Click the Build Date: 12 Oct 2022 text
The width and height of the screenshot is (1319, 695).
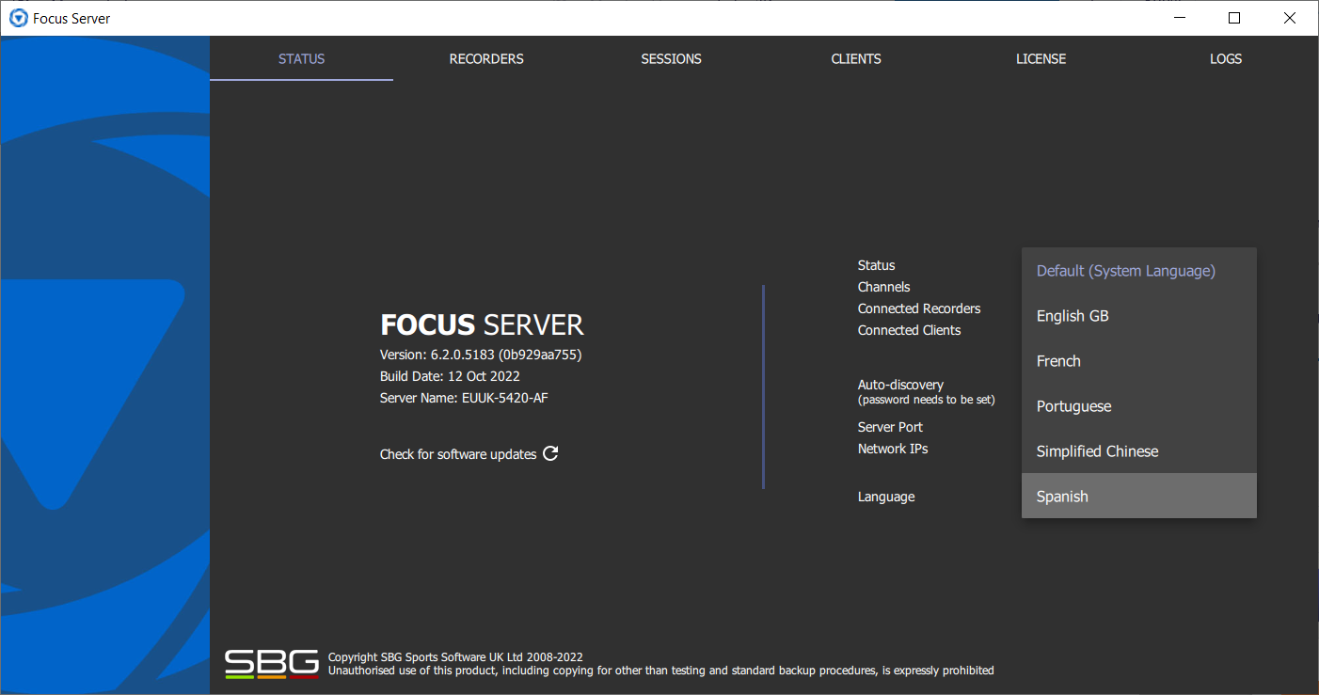pos(450,376)
